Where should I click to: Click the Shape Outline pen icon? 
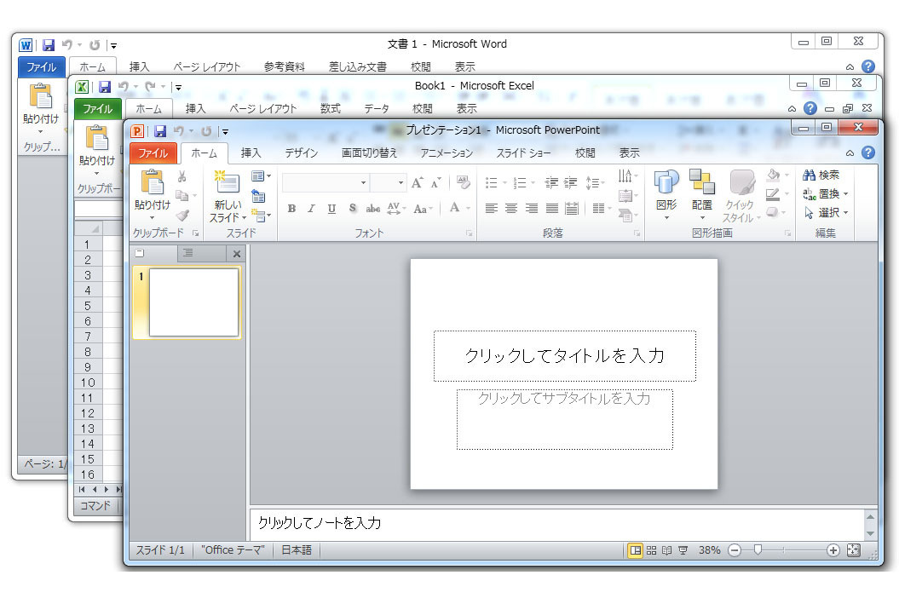[x=774, y=194]
